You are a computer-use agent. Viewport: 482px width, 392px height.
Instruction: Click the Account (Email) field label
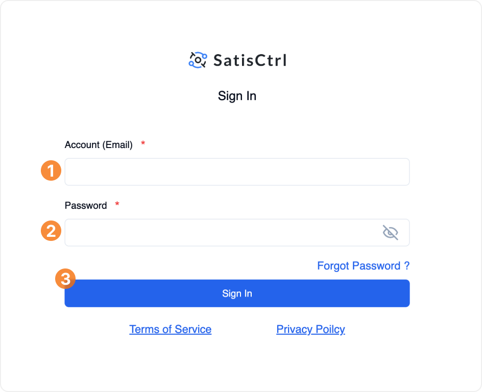[x=99, y=145]
